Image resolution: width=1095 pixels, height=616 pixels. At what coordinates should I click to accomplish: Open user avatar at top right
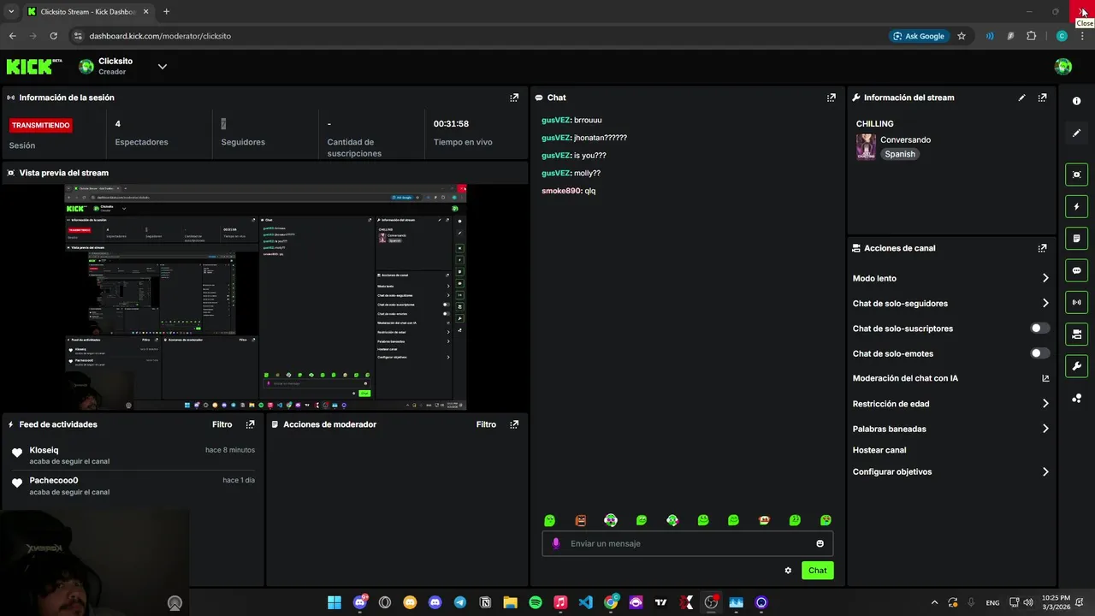(x=1063, y=67)
